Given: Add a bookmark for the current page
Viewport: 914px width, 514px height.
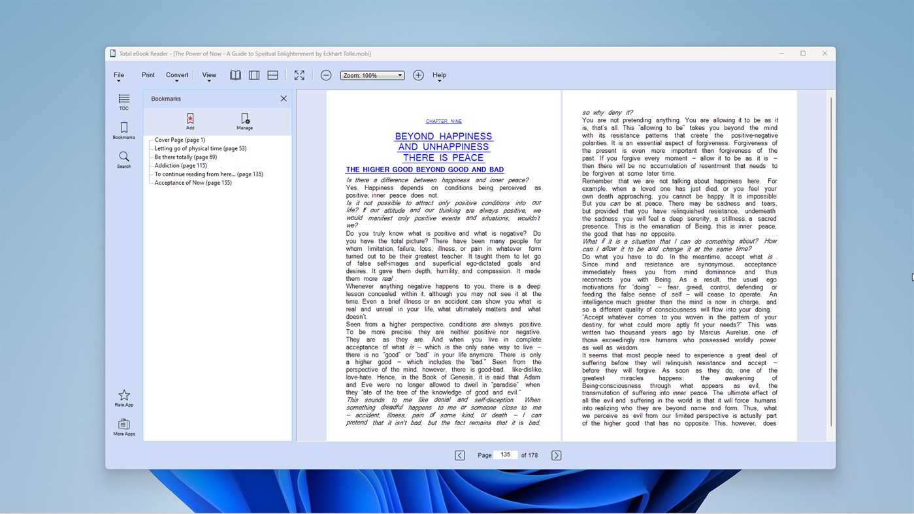Looking at the screenshot, I should [189, 121].
